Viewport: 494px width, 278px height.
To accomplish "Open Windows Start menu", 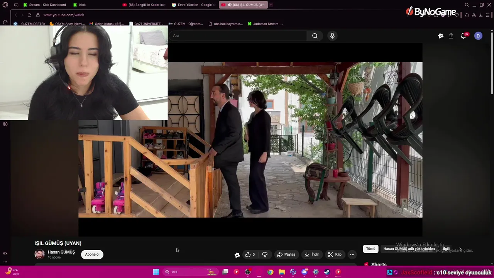I will [156, 272].
